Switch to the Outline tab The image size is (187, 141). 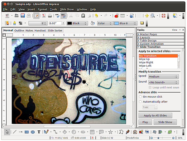click(x=19, y=31)
